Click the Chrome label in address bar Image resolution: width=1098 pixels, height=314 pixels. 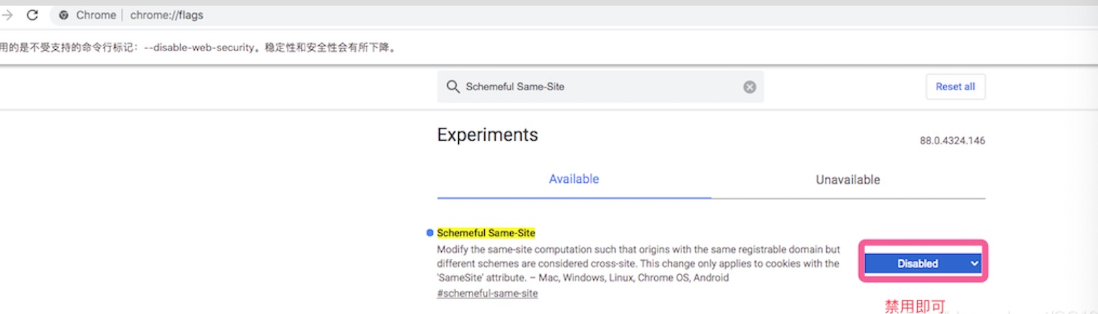coord(96,15)
